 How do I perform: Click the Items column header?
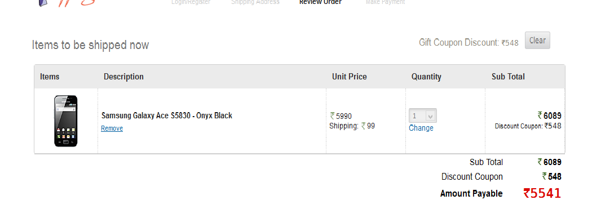50,77
